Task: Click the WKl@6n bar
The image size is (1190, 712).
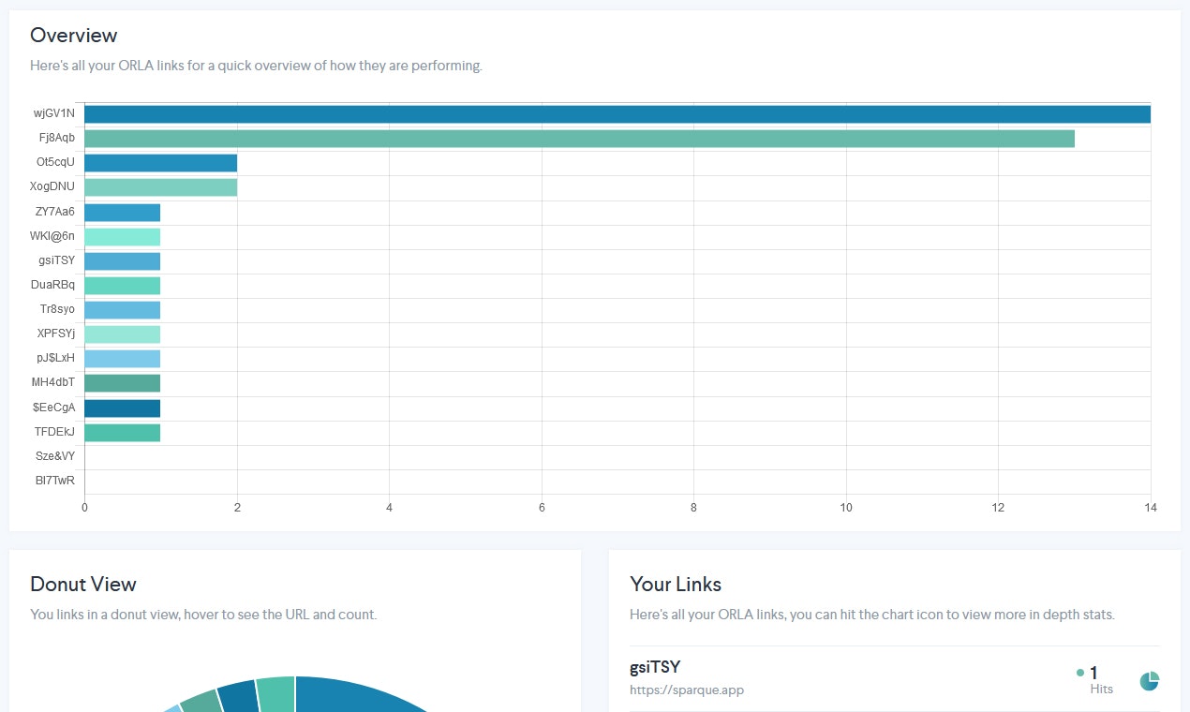Action: [123, 237]
